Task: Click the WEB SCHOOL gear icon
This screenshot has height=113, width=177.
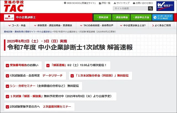Action: click(x=65, y=3)
